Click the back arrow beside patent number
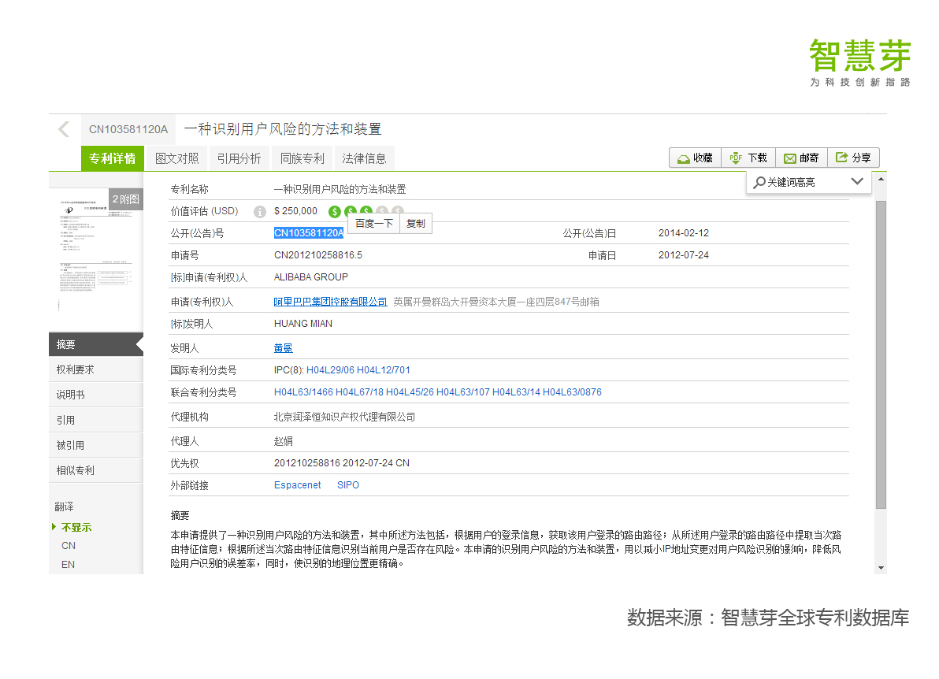 point(64,130)
